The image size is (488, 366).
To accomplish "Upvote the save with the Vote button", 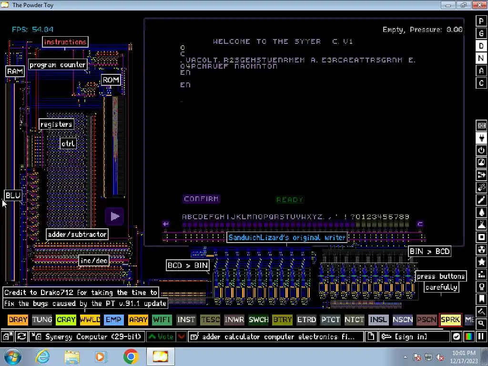I will [161, 336].
